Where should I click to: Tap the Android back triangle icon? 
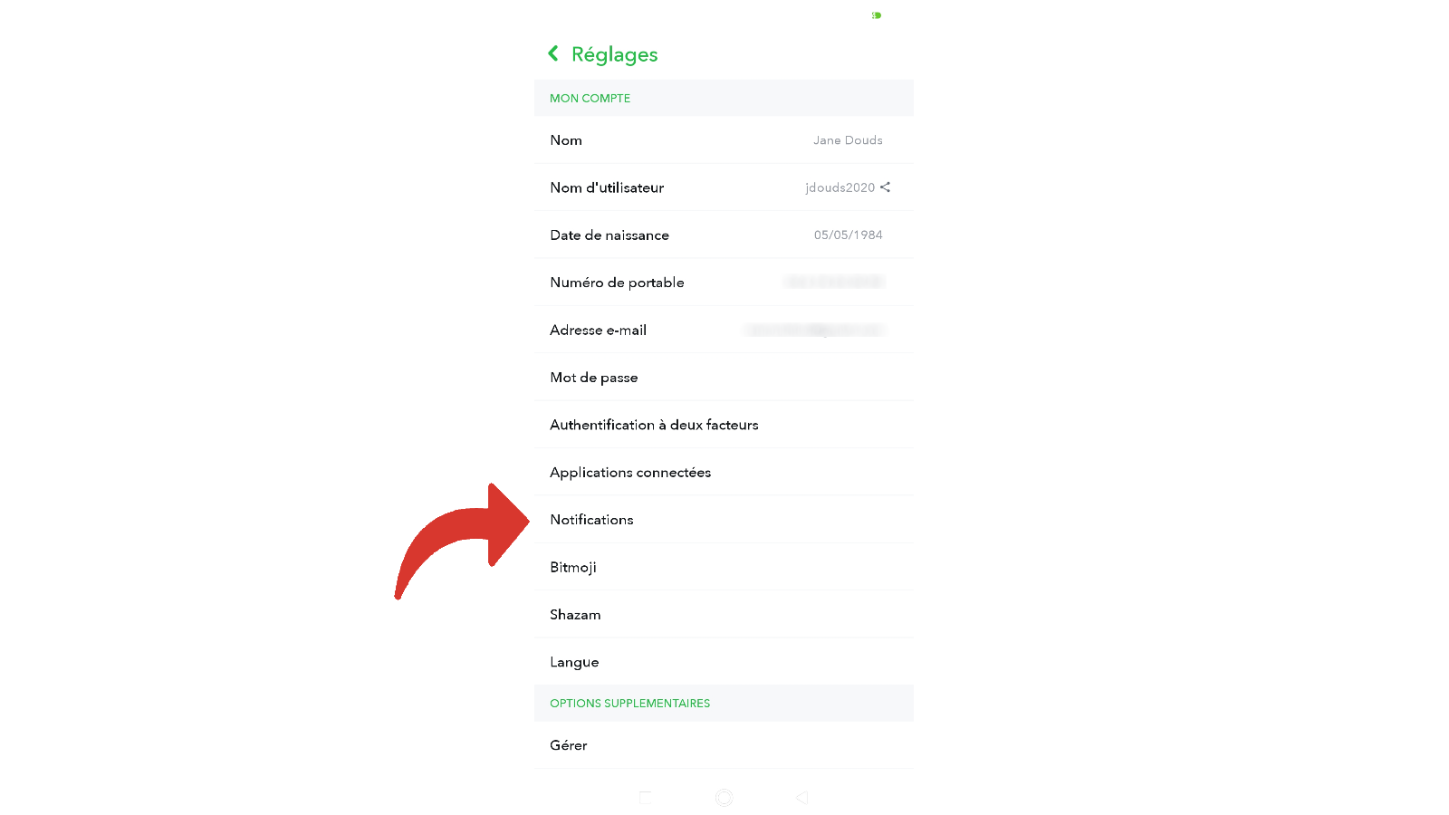tap(802, 798)
